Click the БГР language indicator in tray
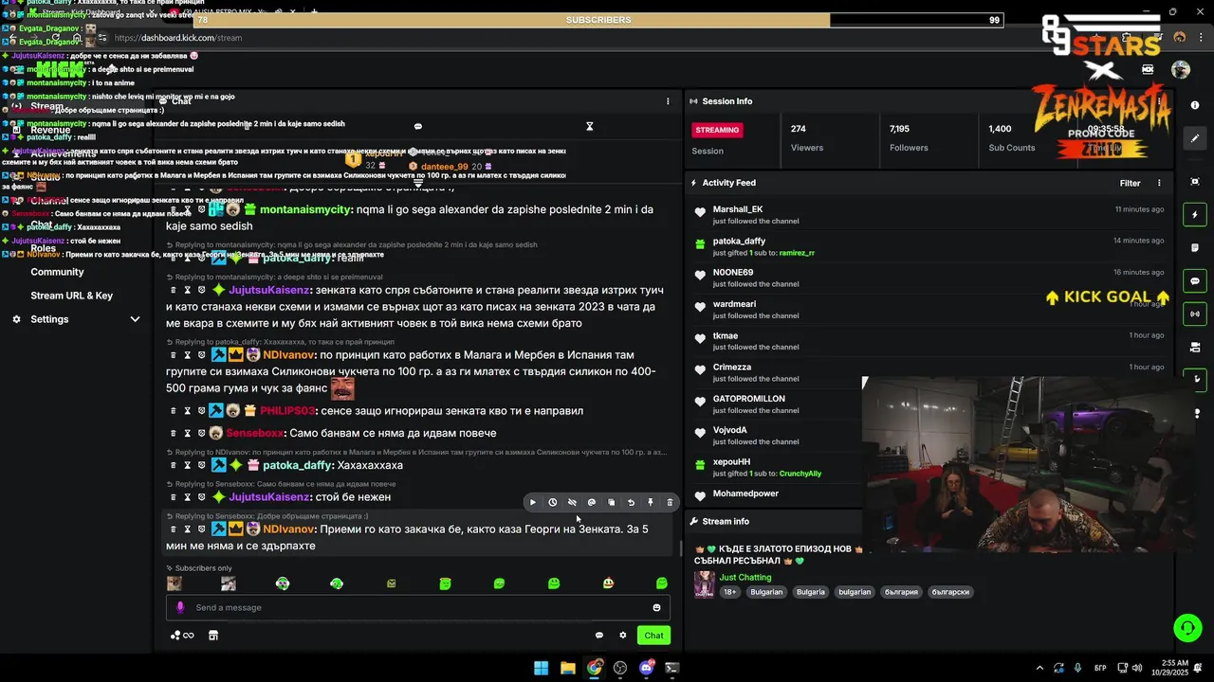The height and width of the screenshot is (682, 1214). [x=1100, y=668]
